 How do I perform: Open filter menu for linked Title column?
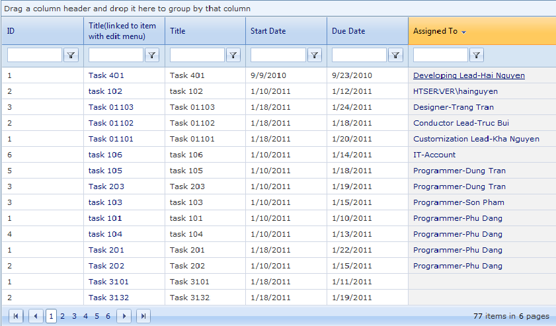[x=152, y=55]
